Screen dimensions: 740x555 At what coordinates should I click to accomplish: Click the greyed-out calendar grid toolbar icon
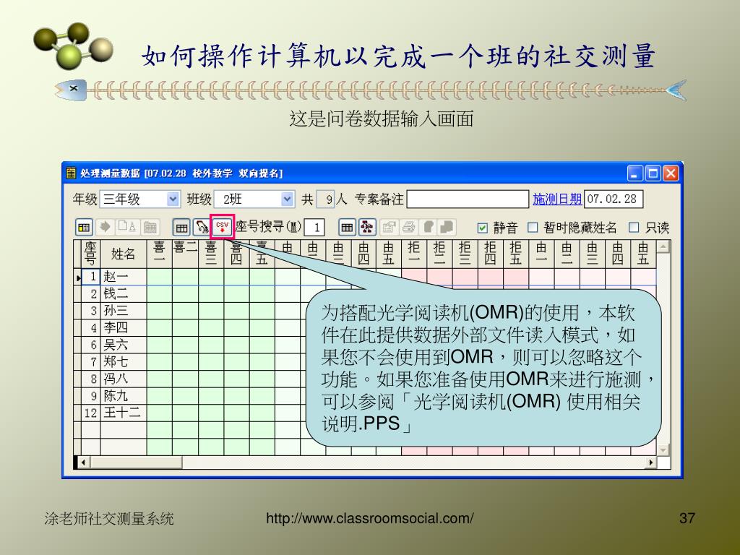click(x=150, y=227)
